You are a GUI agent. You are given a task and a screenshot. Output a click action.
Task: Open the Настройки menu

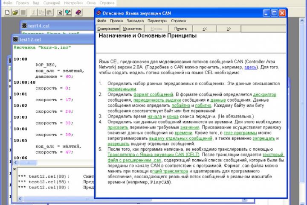[73, 3]
